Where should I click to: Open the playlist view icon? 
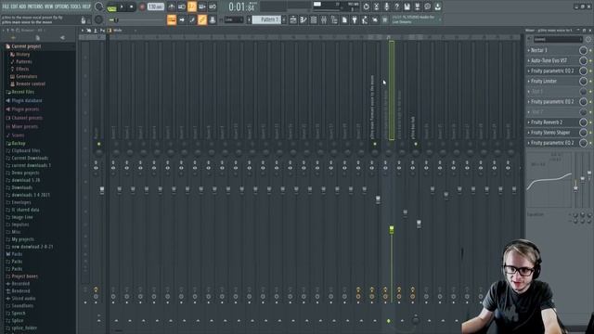point(293,19)
